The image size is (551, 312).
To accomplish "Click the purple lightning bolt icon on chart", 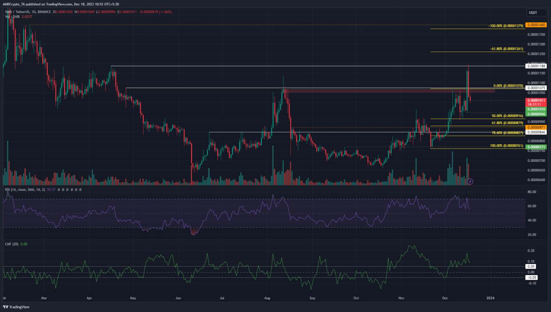I will pyautogui.click(x=470, y=181).
